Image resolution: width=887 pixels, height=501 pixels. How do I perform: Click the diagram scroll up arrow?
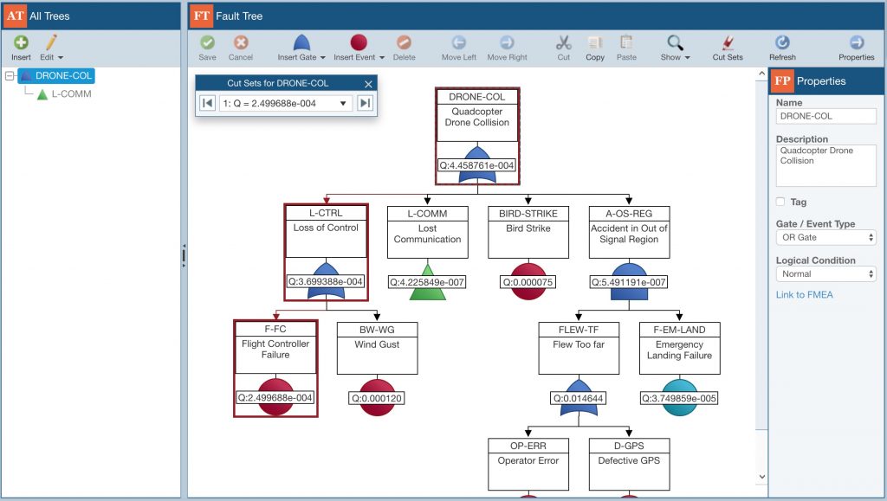pyautogui.click(x=761, y=75)
